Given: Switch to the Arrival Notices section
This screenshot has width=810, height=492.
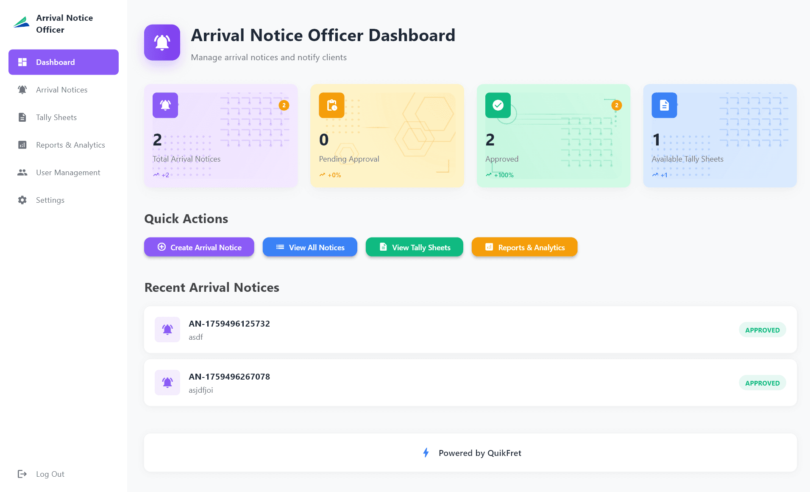Looking at the screenshot, I should (x=61, y=89).
